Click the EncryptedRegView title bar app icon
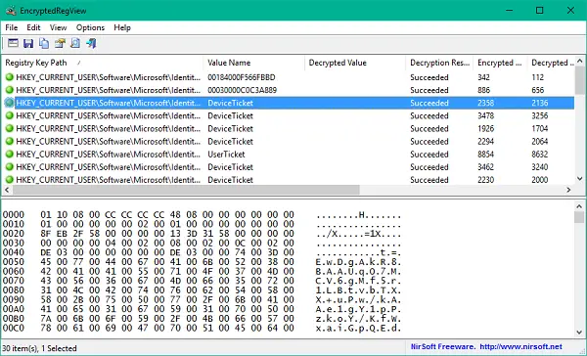The image size is (587, 356). [11, 11]
